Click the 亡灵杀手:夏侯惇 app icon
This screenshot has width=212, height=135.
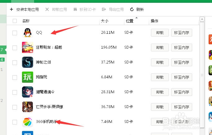(x=28, y=107)
